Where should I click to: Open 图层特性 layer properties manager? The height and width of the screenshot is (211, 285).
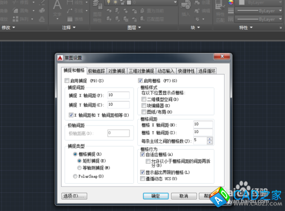click(x=97, y=11)
